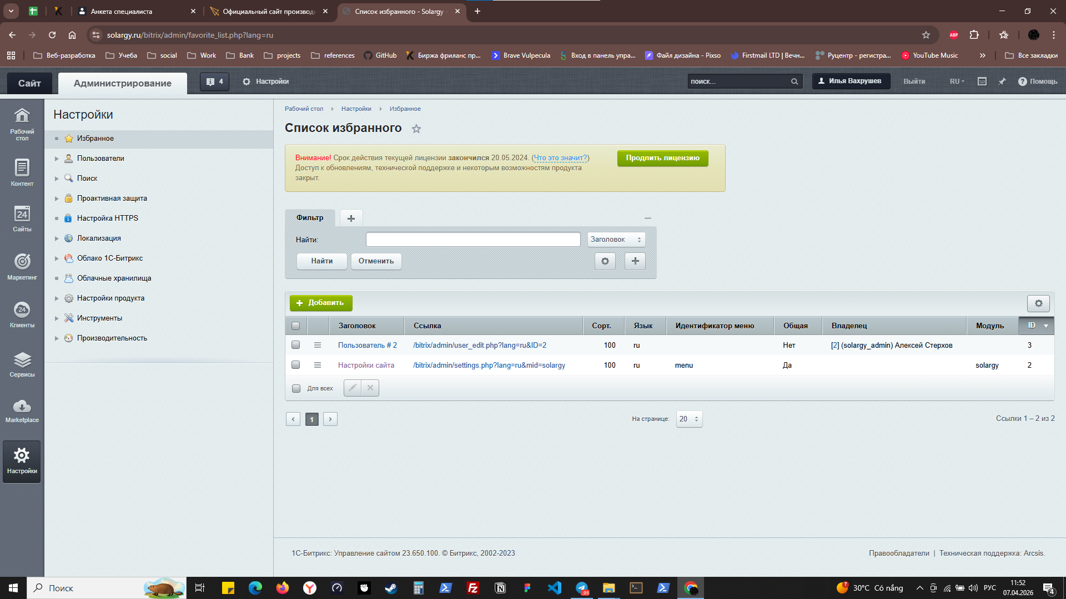Expand the Проактивная защита tree item

pos(57,199)
